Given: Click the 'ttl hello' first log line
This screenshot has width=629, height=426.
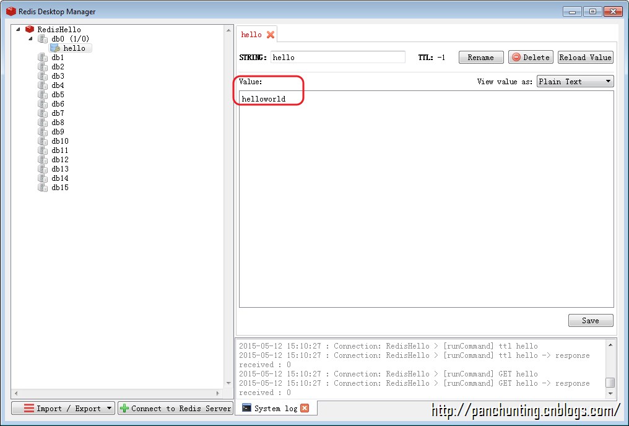Looking at the screenshot, I should 388,346.
